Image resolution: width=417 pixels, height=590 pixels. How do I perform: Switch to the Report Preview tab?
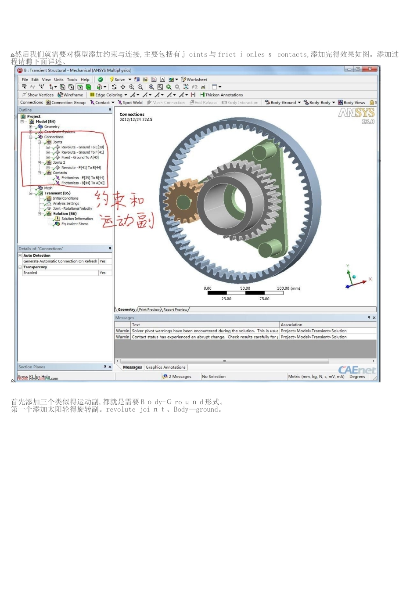coord(175,309)
